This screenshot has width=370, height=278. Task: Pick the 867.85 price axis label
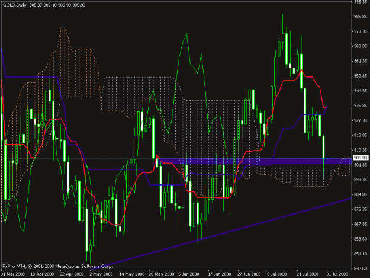361,224
